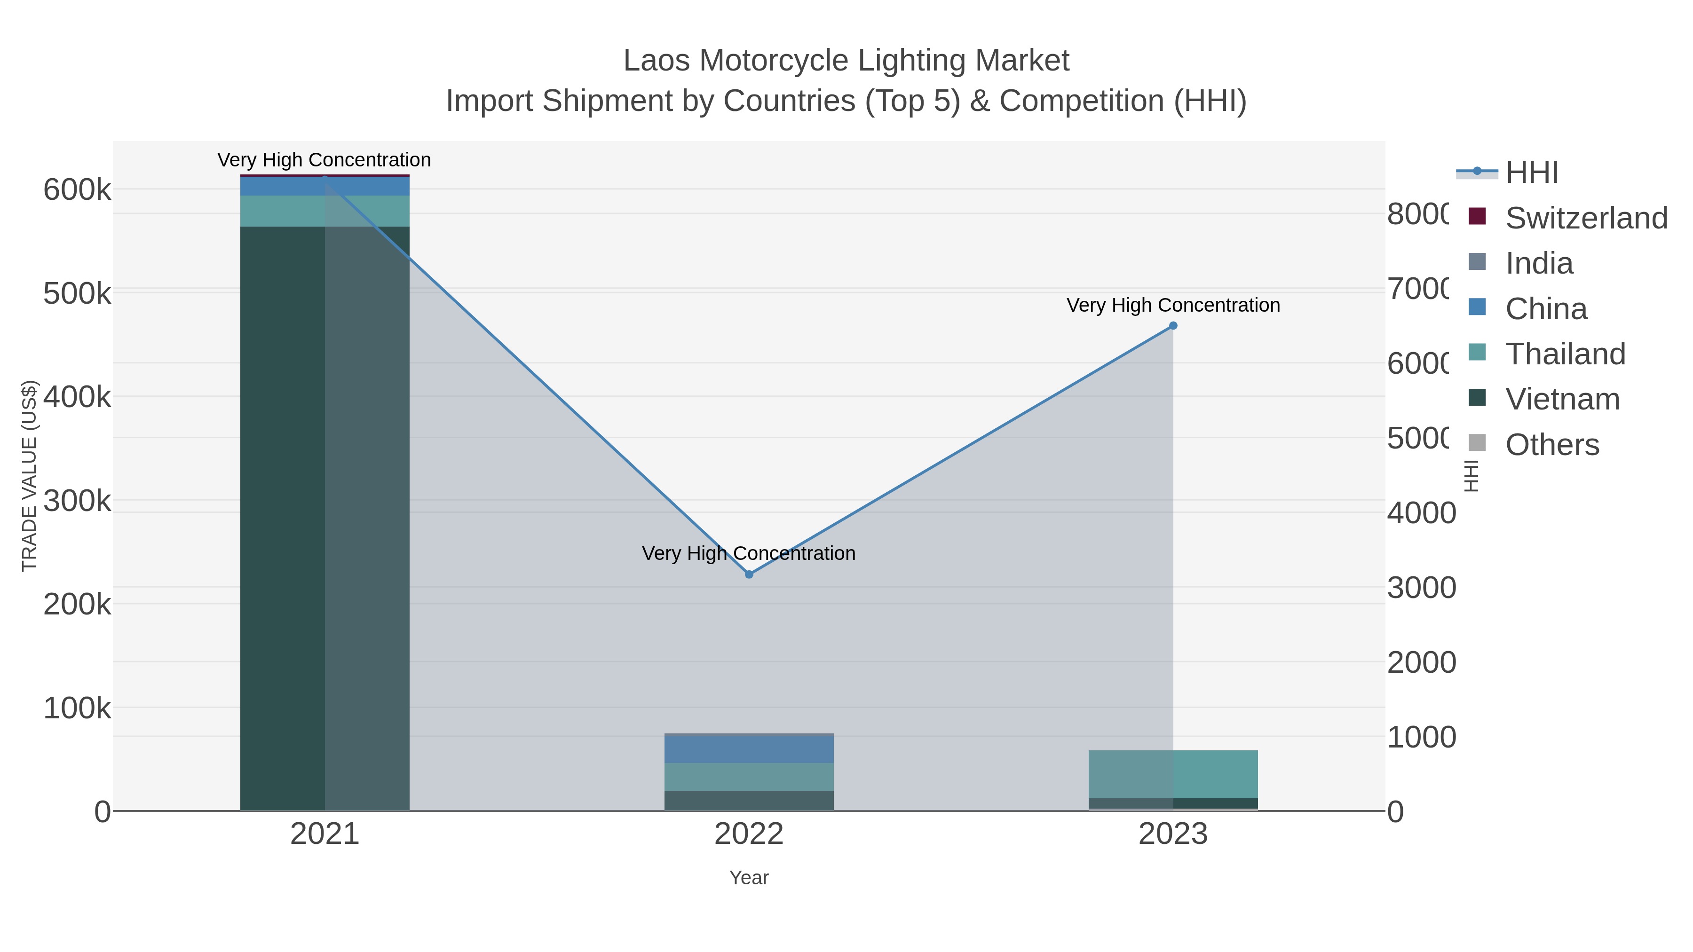Click the Vietnam dark green color swatch
1693x952 pixels.
click(1477, 397)
